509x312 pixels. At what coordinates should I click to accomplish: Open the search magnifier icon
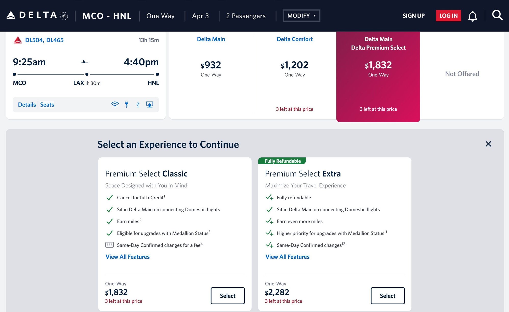(497, 16)
